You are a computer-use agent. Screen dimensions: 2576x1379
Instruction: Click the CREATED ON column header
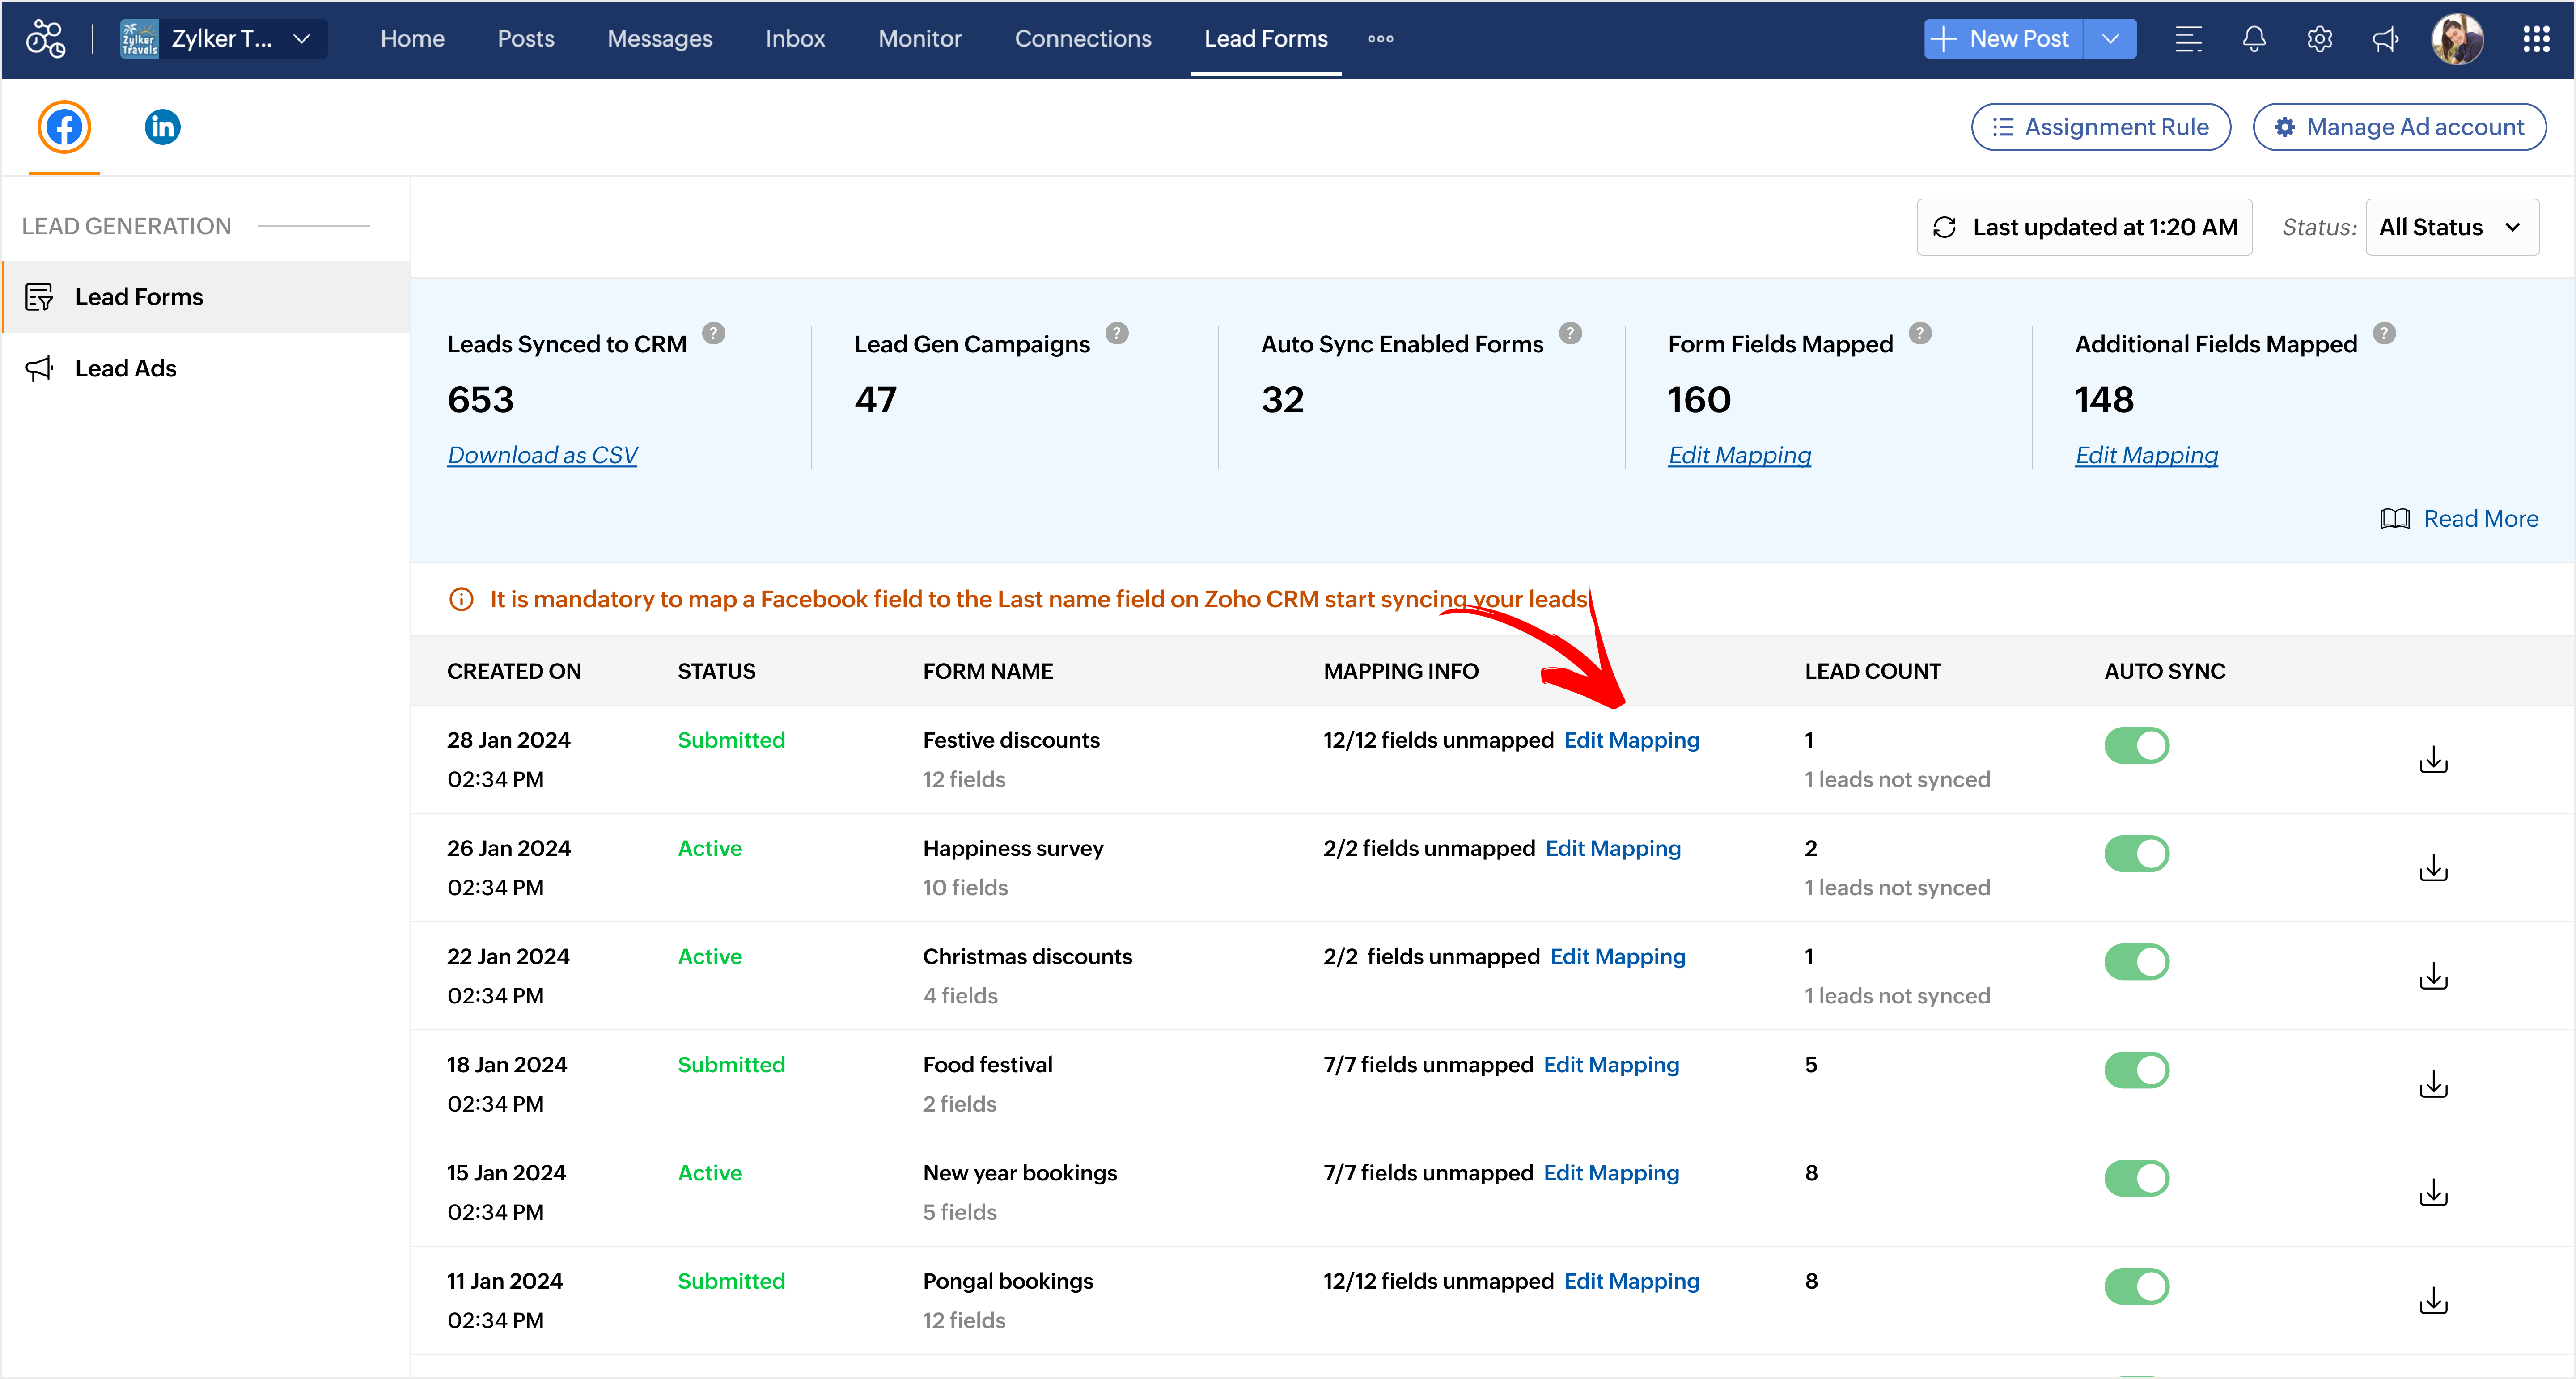pos(514,671)
